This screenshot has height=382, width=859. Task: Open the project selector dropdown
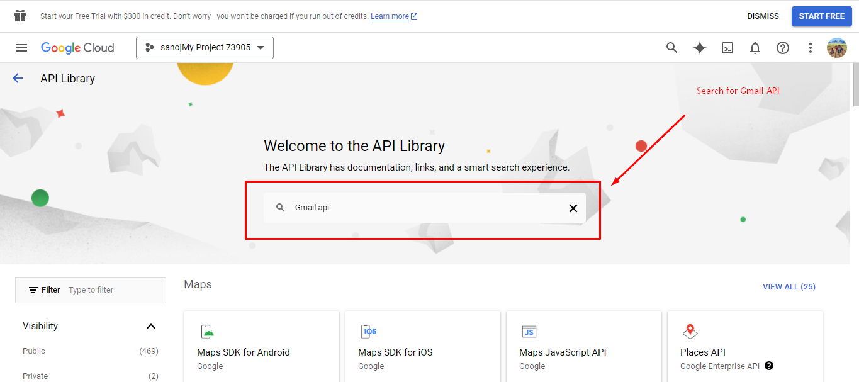[x=205, y=48]
